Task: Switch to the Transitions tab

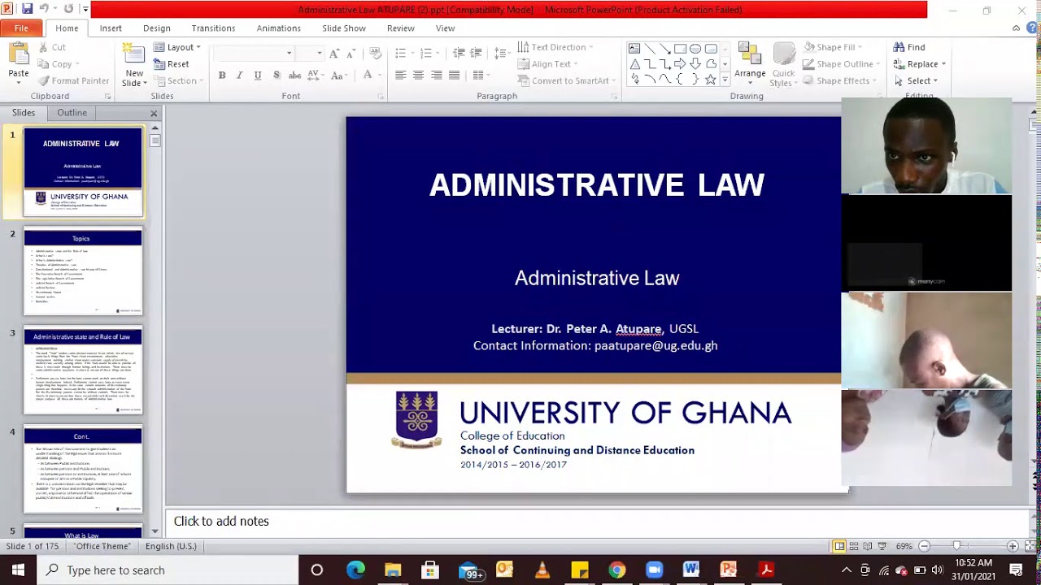Action: point(213,28)
